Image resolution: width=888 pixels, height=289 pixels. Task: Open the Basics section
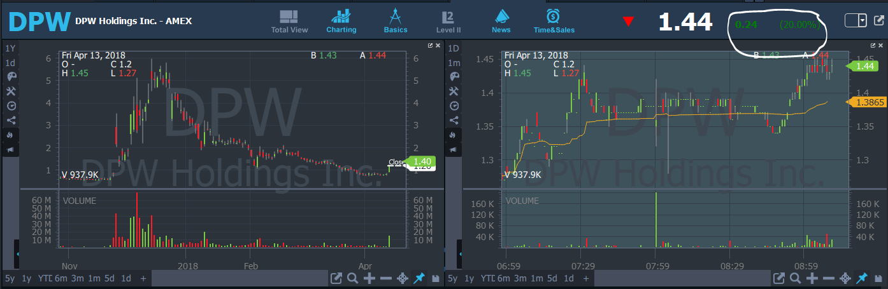point(396,22)
